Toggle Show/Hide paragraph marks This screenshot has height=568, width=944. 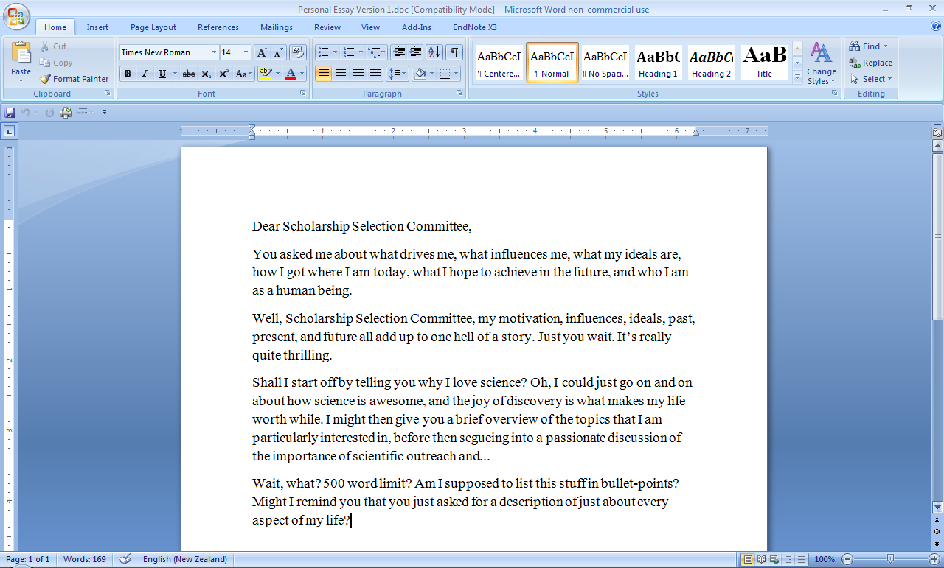(454, 52)
